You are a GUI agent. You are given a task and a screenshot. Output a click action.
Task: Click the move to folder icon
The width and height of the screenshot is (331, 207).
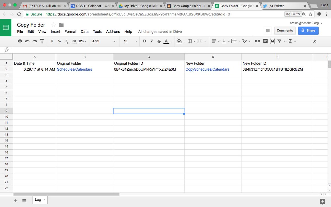(61, 25)
